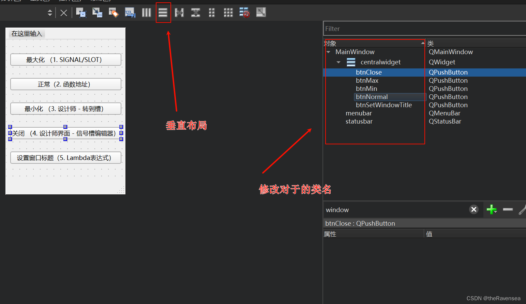The width and height of the screenshot is (526, 304).
Task: Click the QStatusBar class cell
Action: pos(445,121)
